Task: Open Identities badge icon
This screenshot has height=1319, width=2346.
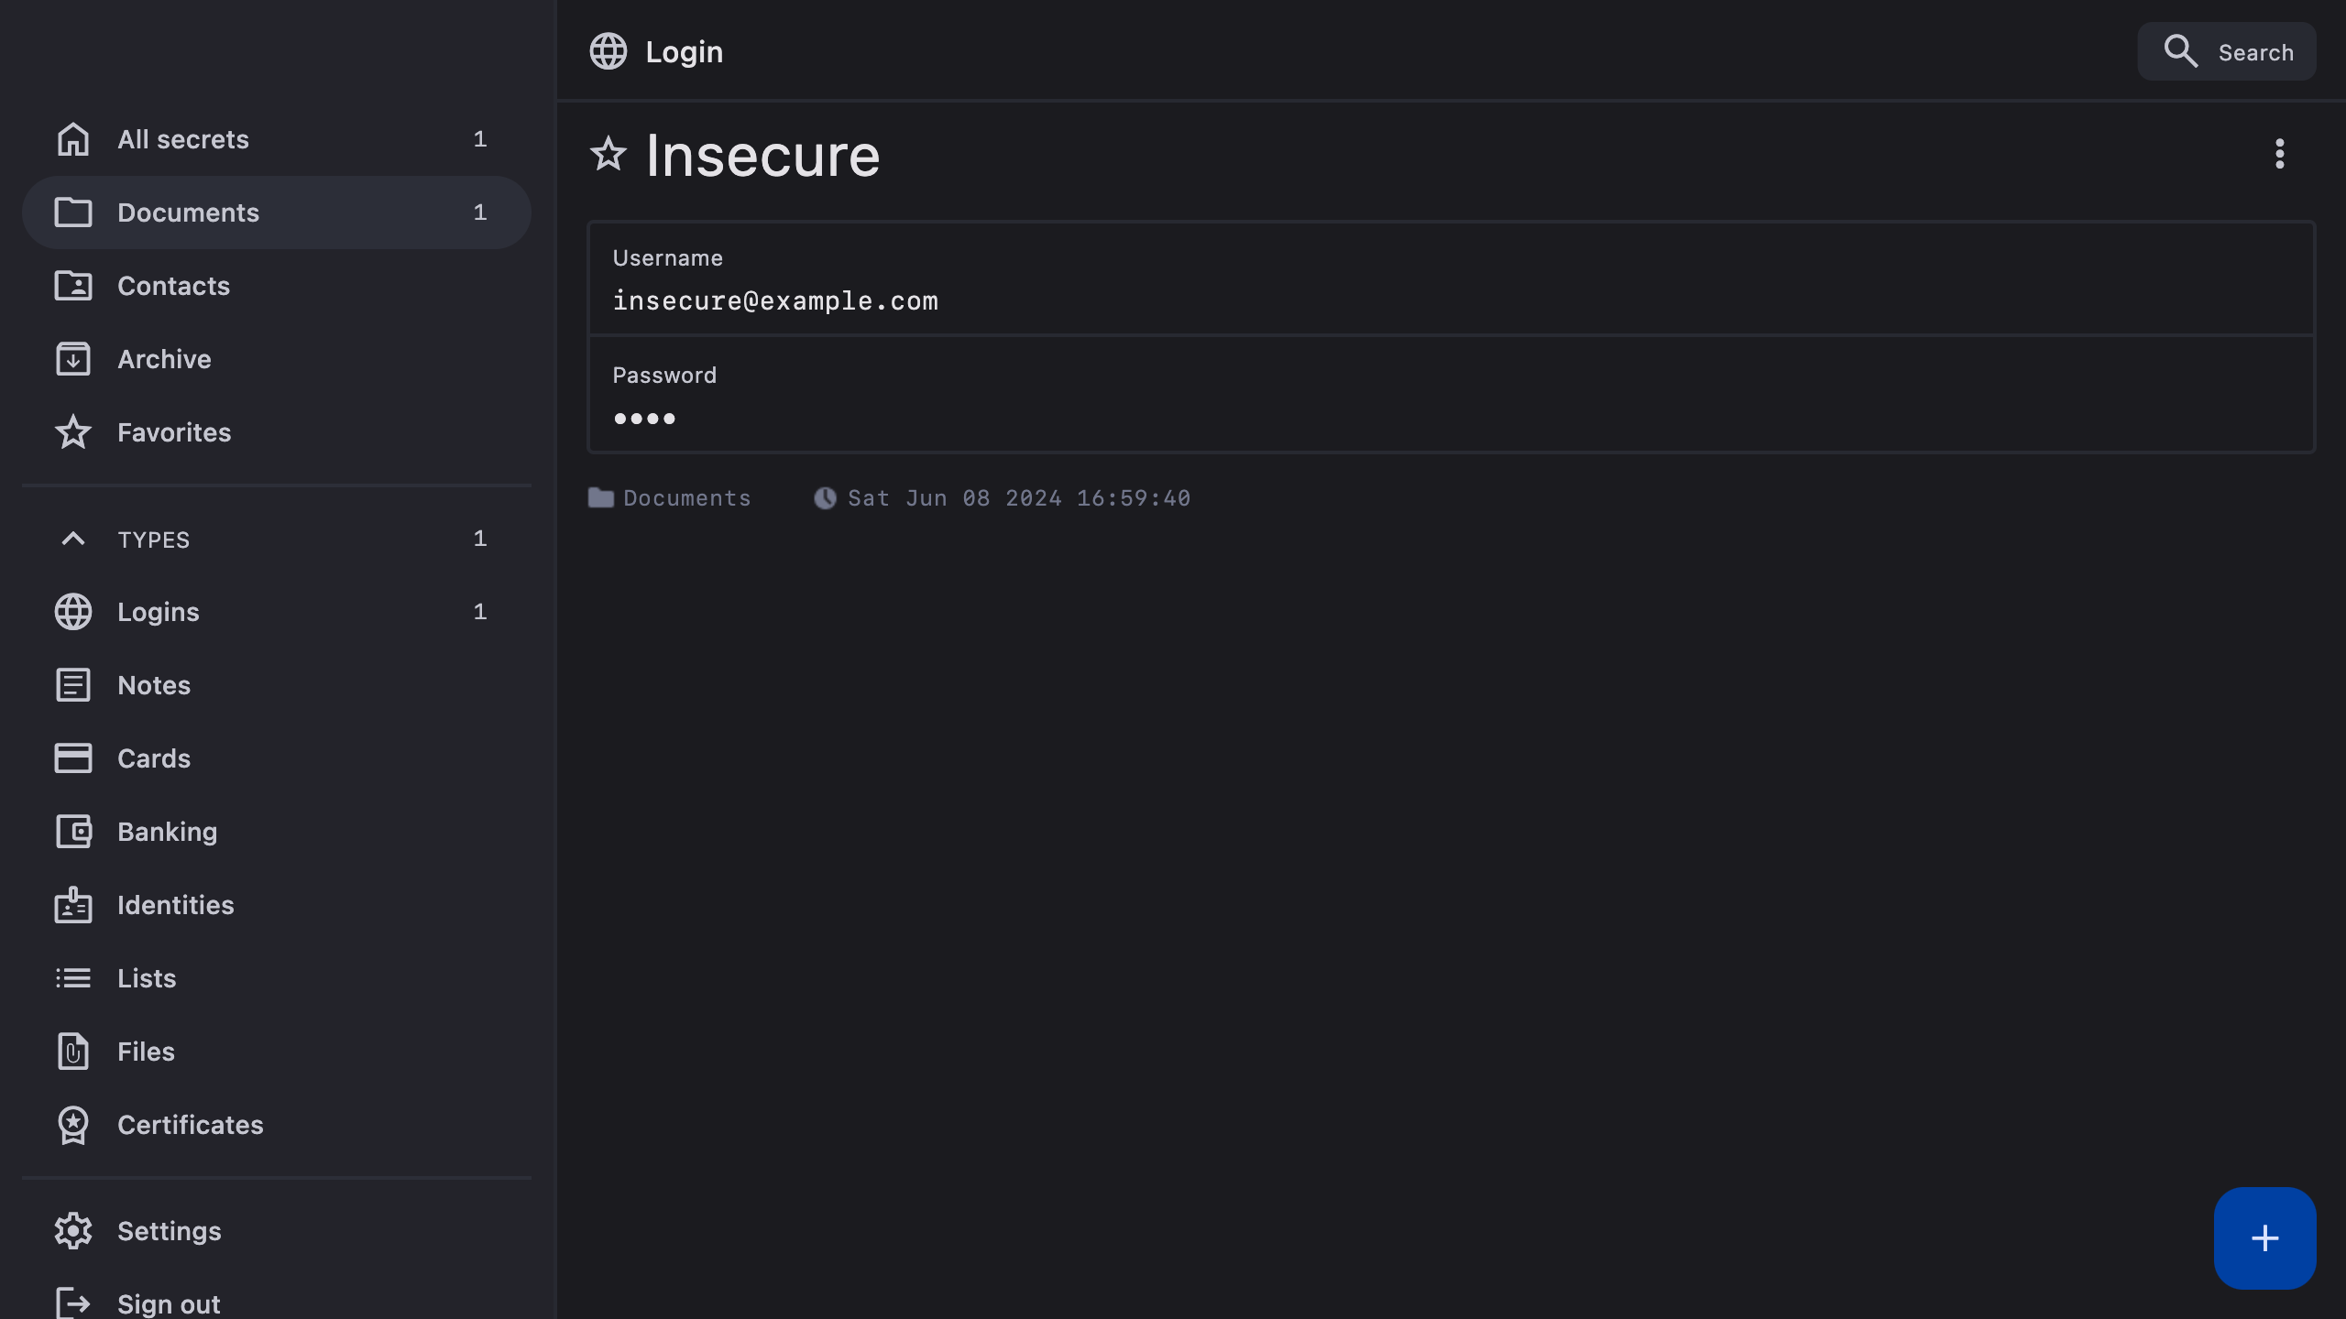Action: click(x=72, y=905)
